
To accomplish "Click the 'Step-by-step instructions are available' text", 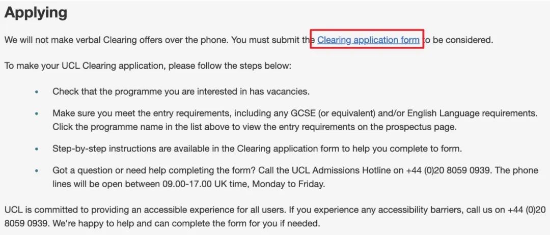I will [x=257, y=149].
